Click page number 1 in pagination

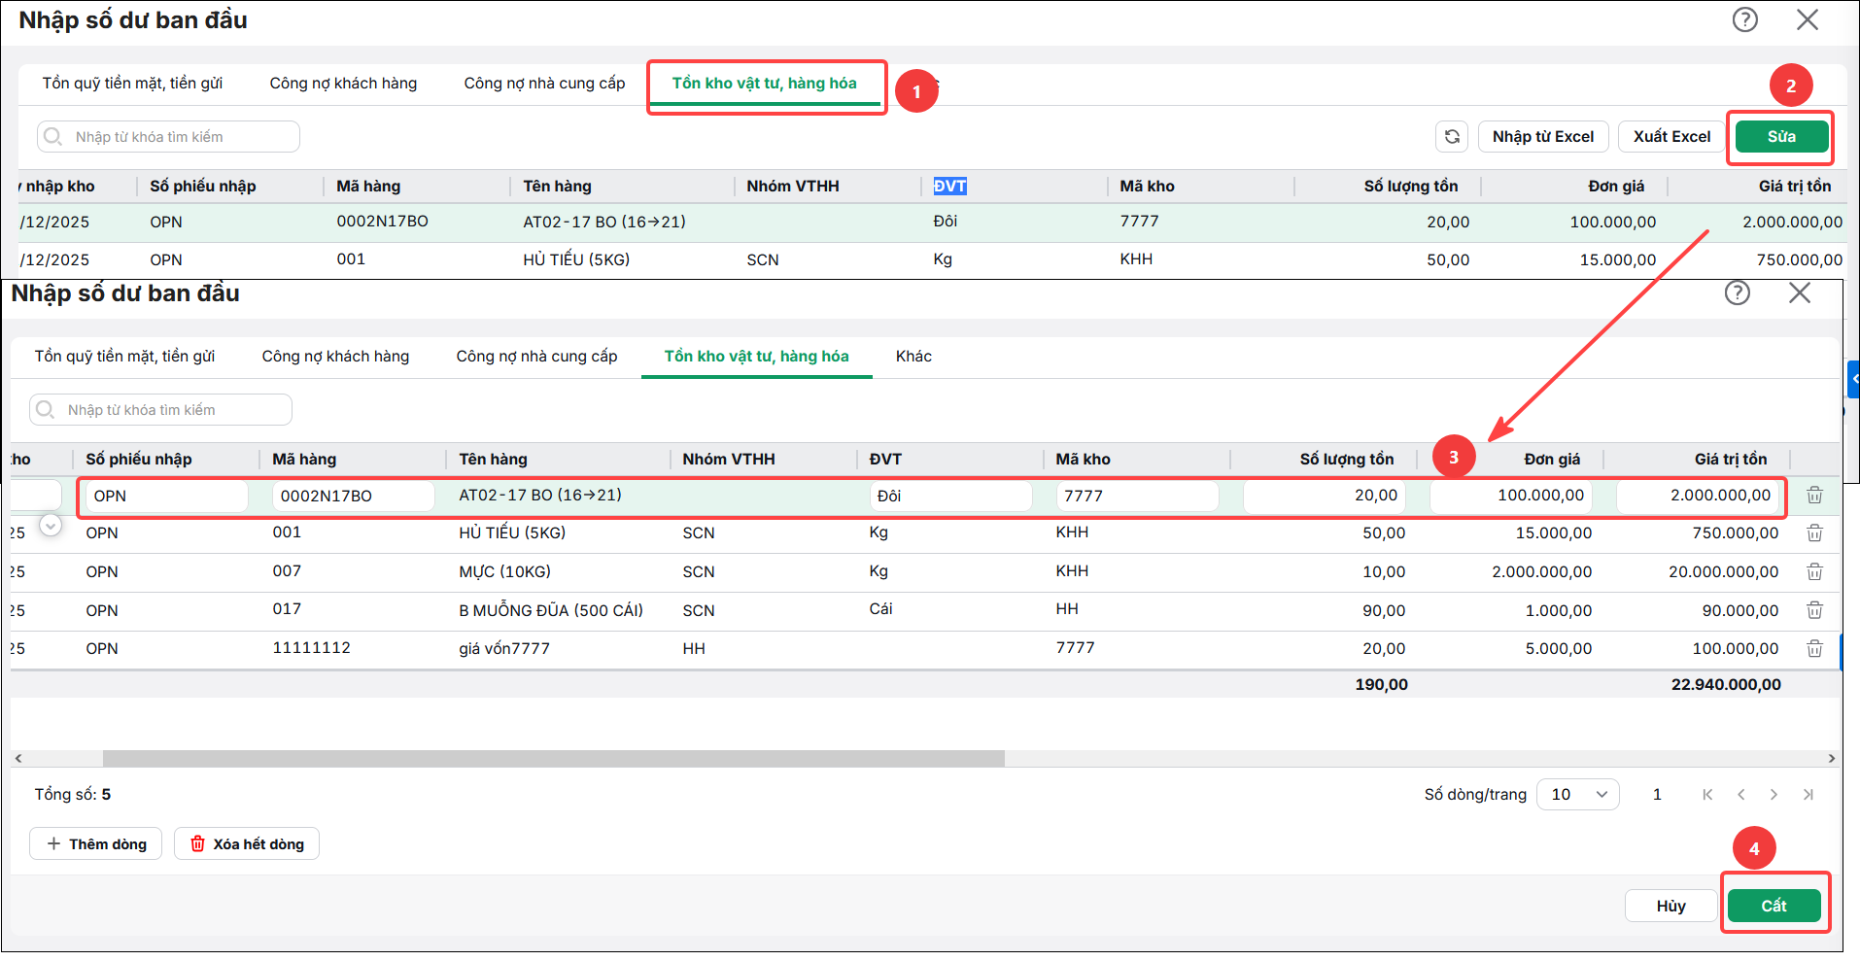[x=1657, y=795]
